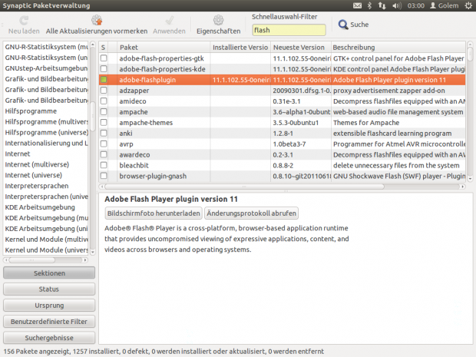Click Änderungsprotokoll abrufen button
Image resolution: width=476 pixels, height=357 pixels.
(251, 213)
